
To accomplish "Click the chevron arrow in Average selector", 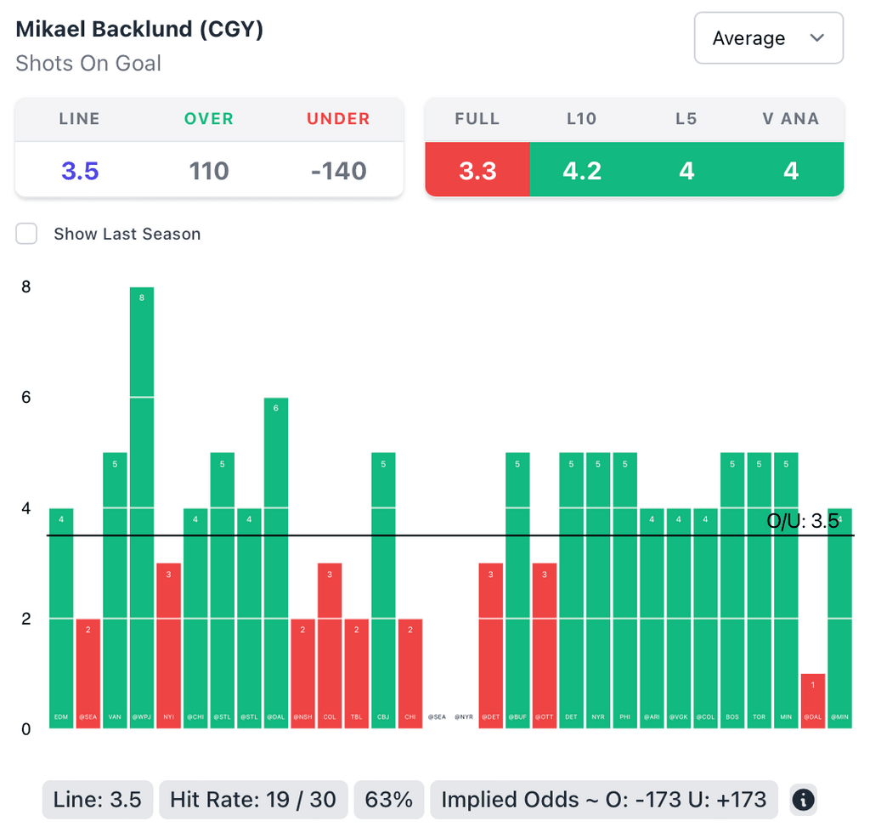I will click(x=817, y=38).
